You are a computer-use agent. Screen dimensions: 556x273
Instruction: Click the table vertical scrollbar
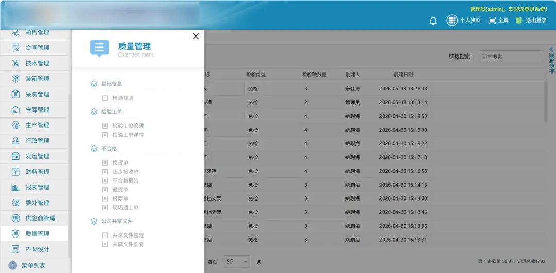(546, 103)
